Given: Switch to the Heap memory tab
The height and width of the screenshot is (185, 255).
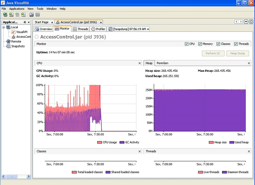Looking at the screenshot, I should [x=149, y=63].
